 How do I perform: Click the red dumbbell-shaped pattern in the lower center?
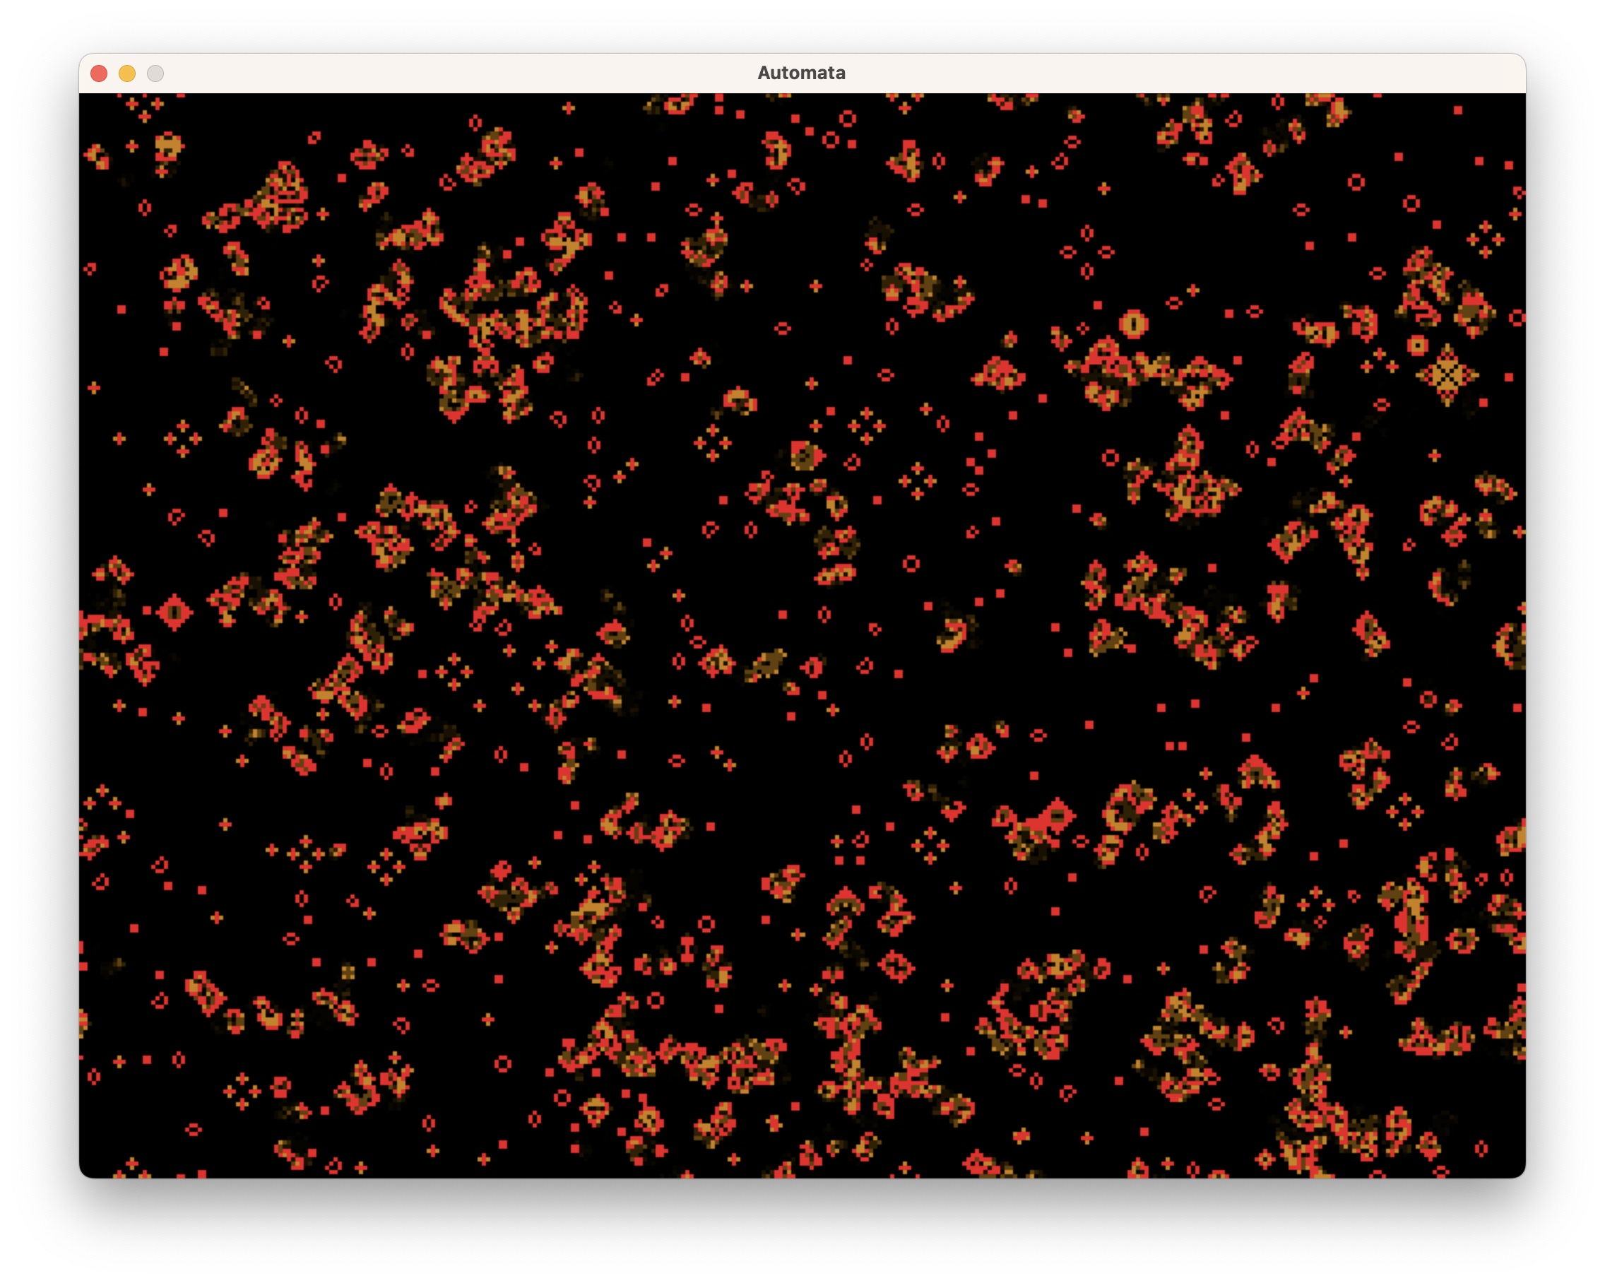click(687, 950)
